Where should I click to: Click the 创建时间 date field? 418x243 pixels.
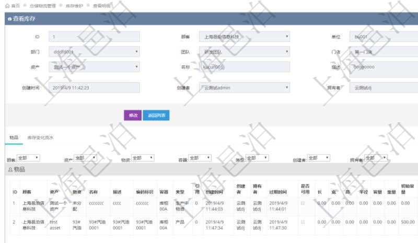[94, 88]
